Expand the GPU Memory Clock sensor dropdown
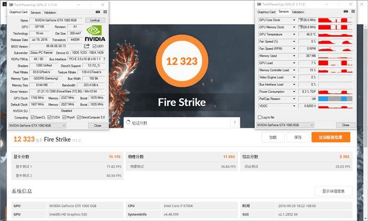368x221 pixels. [x=294, y=27]
